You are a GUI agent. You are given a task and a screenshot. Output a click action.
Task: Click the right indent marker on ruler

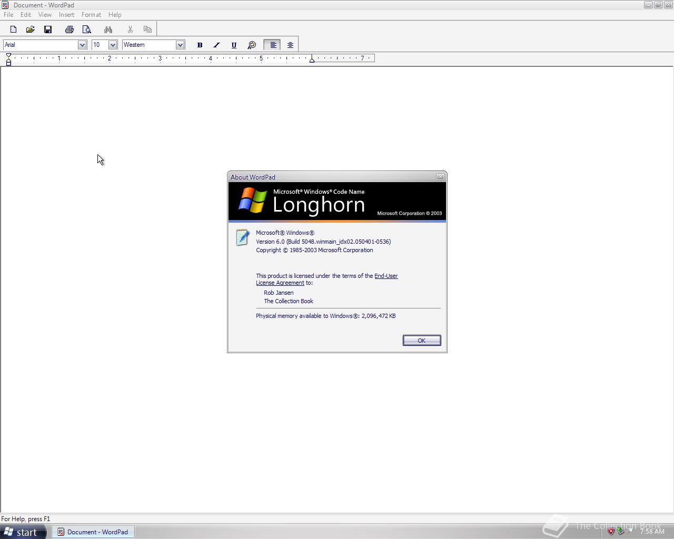[x=312, y=60]
